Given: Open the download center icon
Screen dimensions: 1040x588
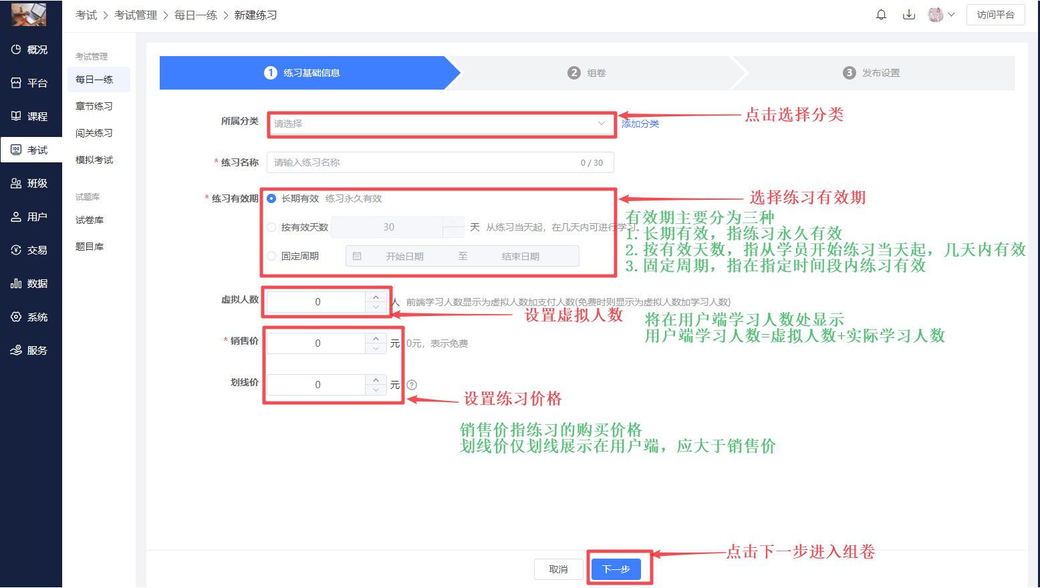Looking at the screenshot, I should (x=909, y=15).
